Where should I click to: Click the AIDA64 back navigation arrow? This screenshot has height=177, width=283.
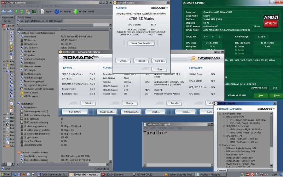tap(4, 11)
